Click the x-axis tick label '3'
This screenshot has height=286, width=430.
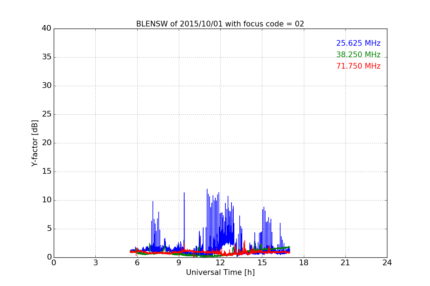[95, 263]
